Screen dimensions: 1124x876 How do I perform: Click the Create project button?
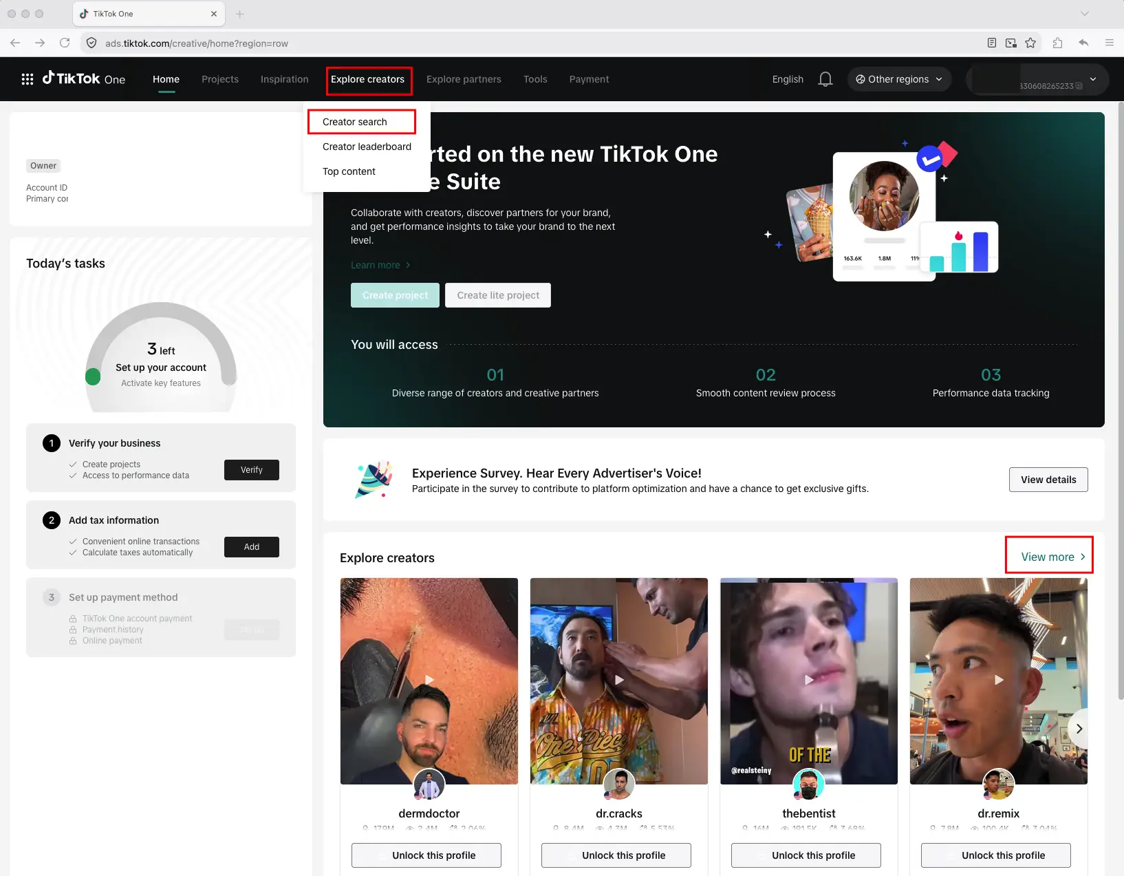[x=395, y=295]
